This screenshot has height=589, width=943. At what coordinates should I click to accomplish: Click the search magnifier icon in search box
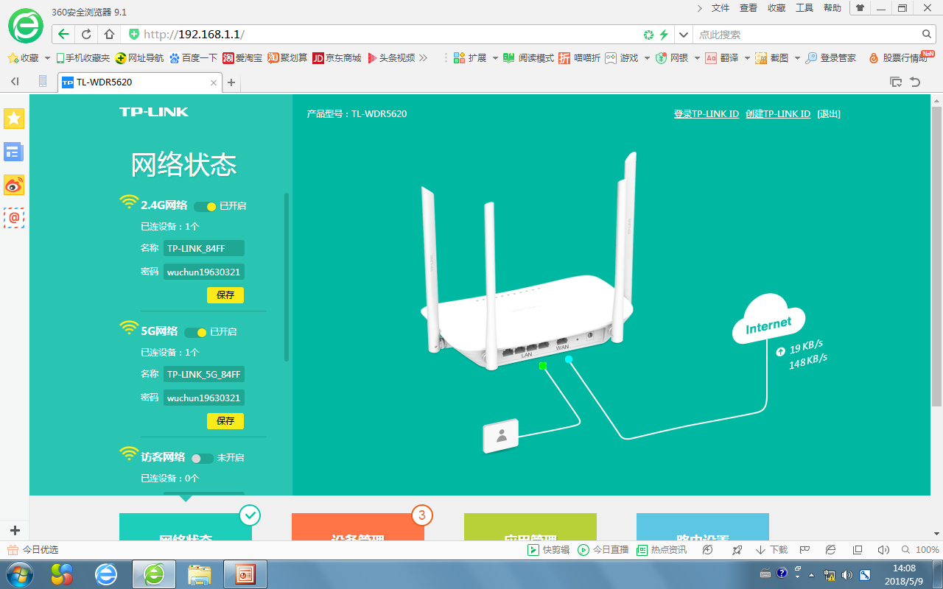point(928,34)
